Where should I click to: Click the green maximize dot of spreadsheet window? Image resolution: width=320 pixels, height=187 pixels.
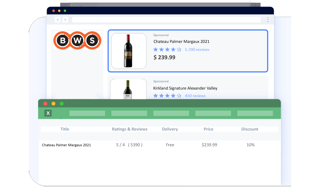pos(62,104)
